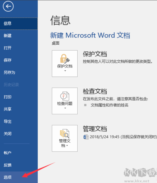Open 选项 at the sidebar bottom
157x183 pixels.
(19, 177)
